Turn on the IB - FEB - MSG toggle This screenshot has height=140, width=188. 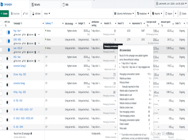point(8,102)
